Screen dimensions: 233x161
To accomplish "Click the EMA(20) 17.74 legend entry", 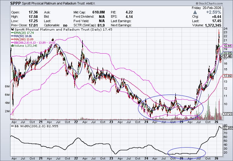I will pyautogui.click(x=23, y=33).
